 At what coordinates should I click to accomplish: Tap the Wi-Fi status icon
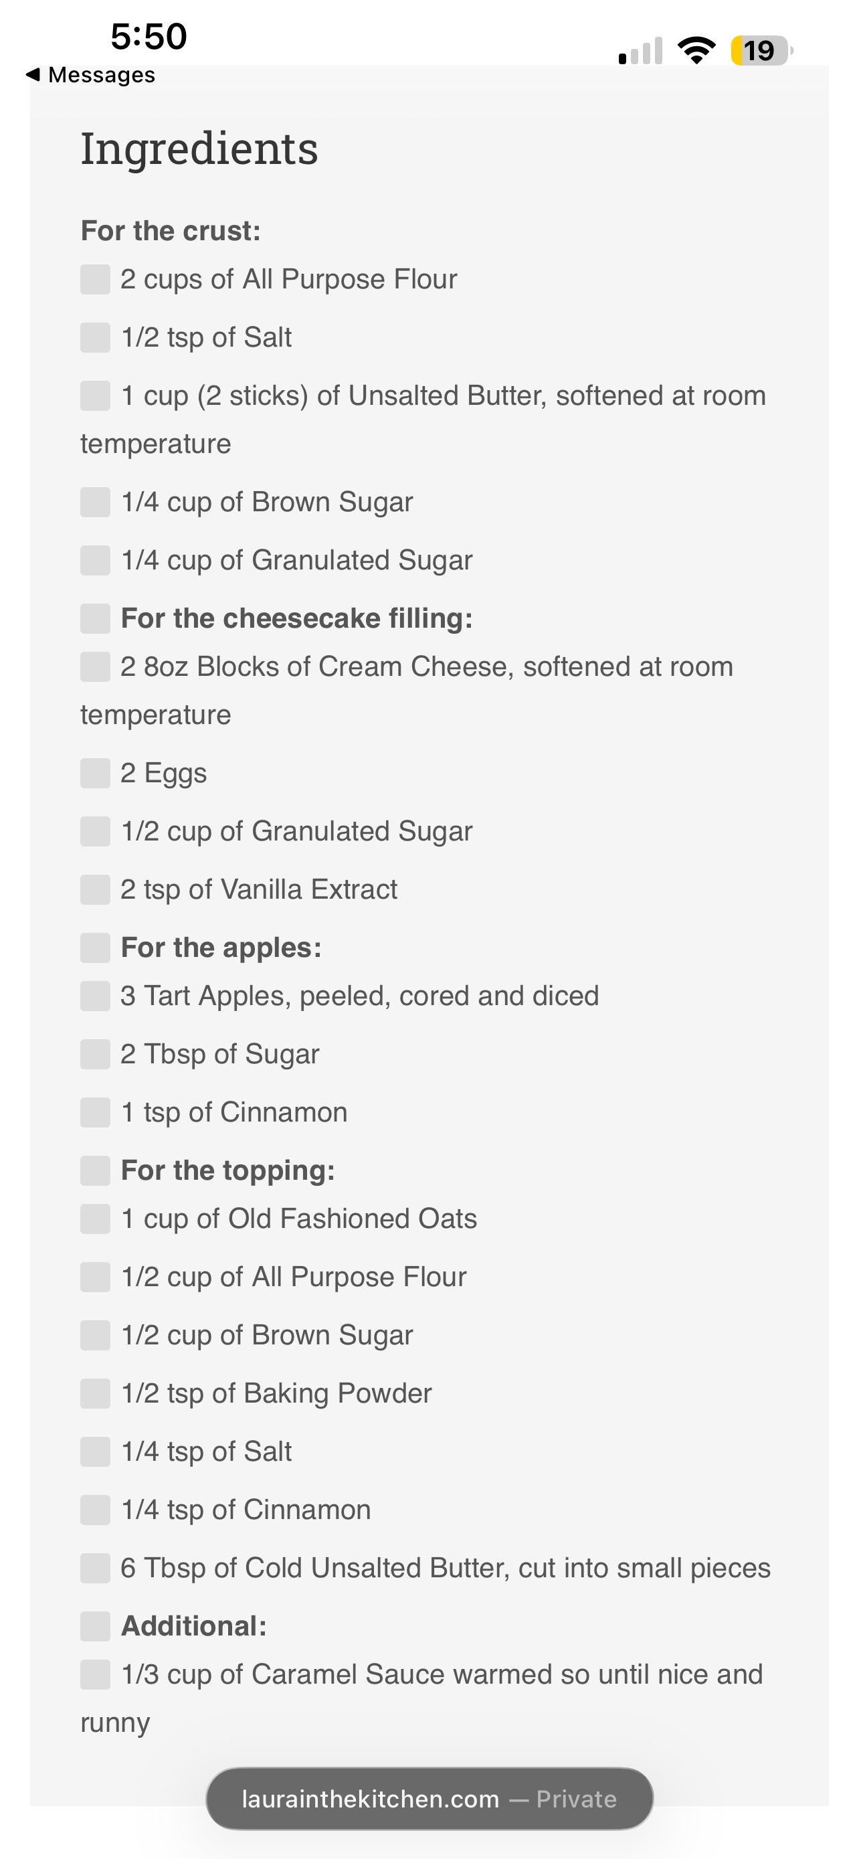[x=696, y=50]
